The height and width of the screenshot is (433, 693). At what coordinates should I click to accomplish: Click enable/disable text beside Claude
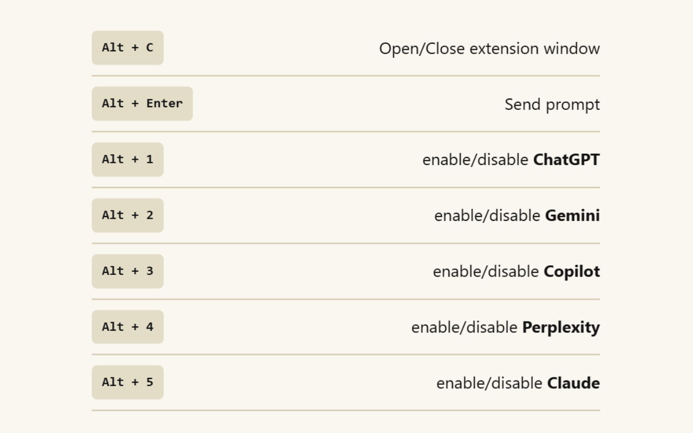489,383
